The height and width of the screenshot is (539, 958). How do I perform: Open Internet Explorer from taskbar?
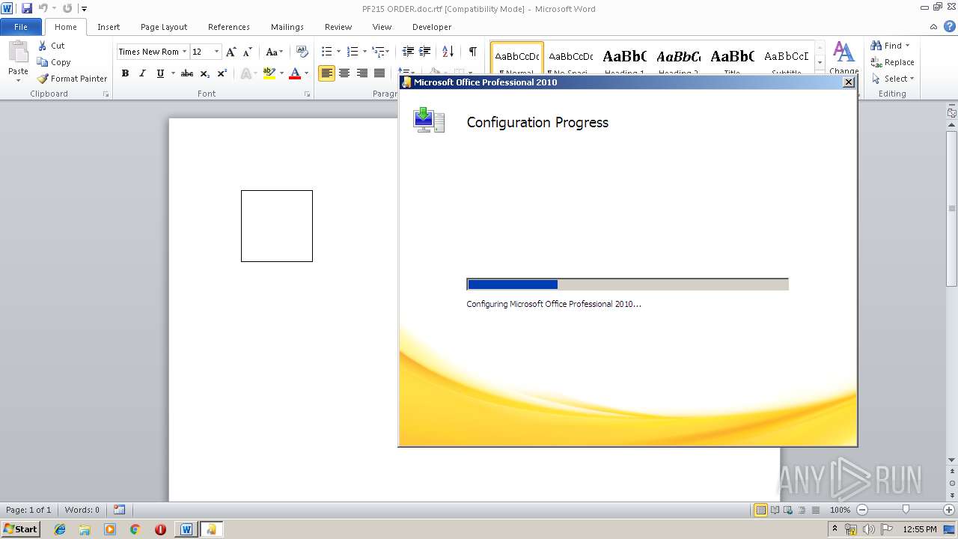[60, 529]
